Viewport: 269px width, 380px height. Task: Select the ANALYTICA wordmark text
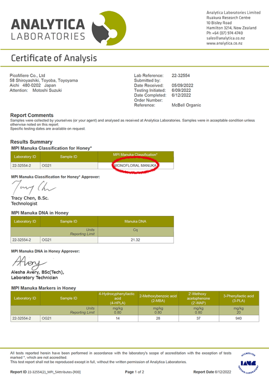pos(48,24)
